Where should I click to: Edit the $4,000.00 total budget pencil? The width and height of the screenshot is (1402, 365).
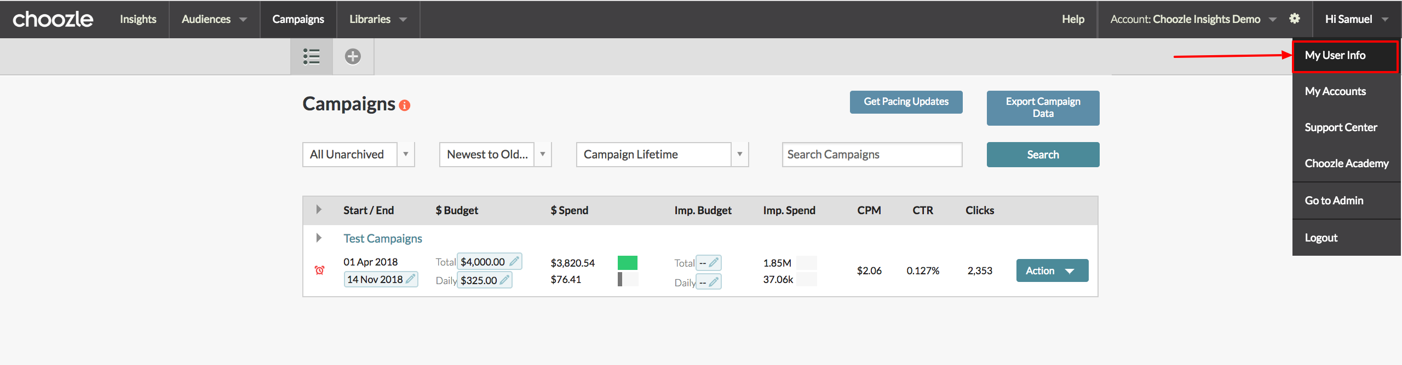514,262
